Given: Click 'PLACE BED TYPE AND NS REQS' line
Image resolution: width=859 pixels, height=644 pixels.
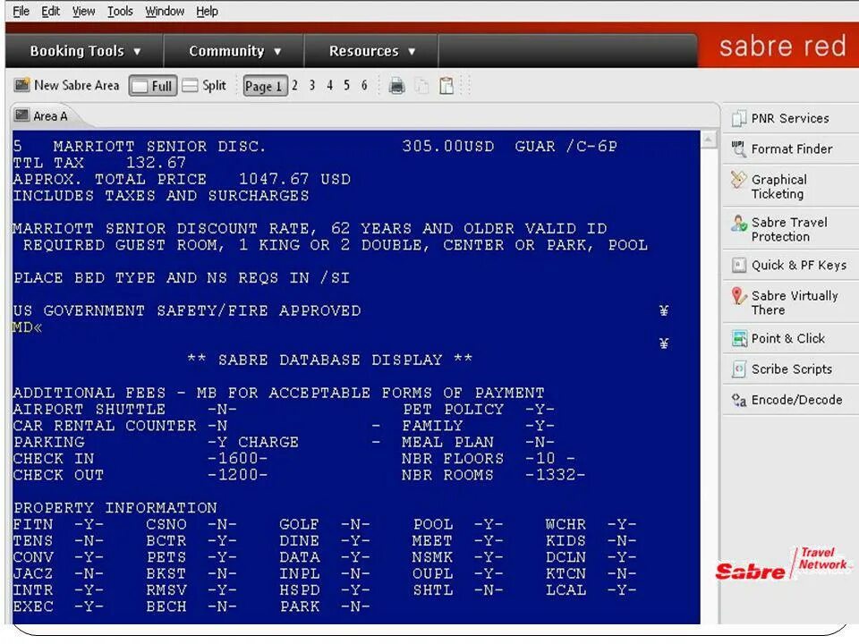Looking at the screenshot, I should point(182,277).
